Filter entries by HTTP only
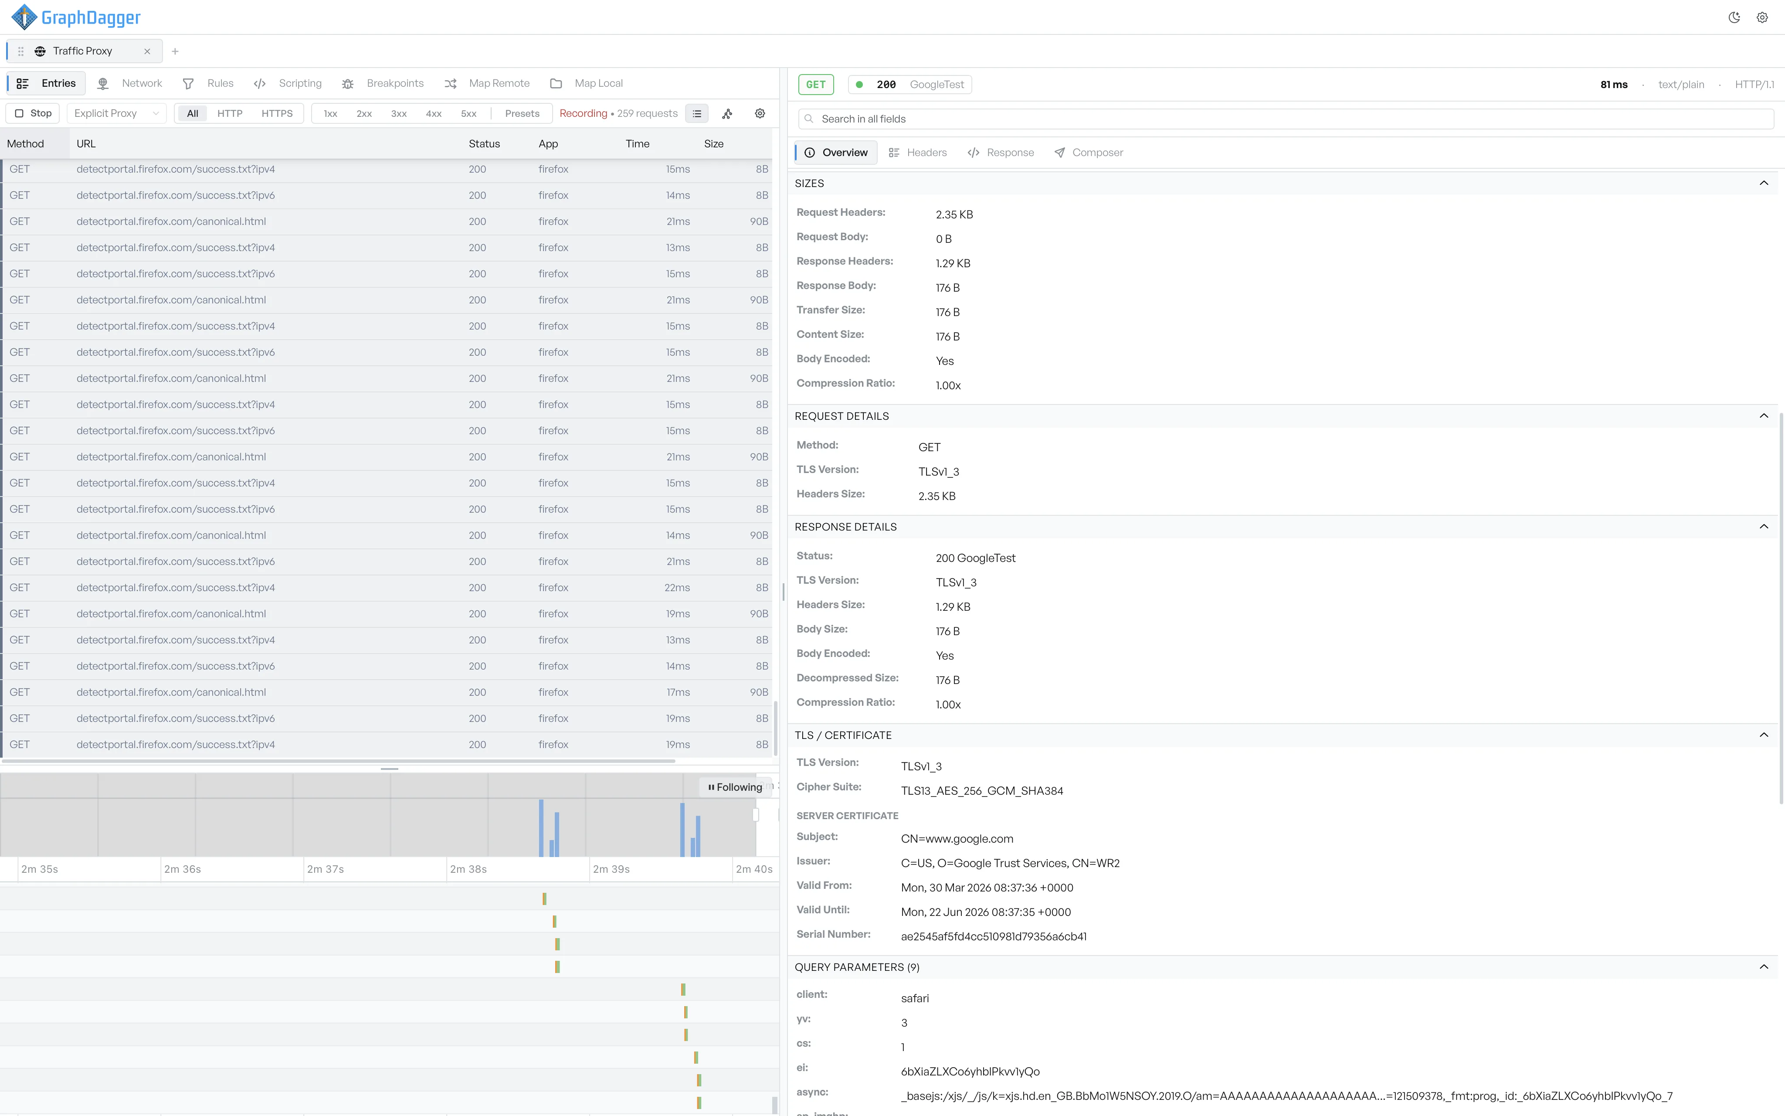Viewport: 1785px width, 1116px height. [230, 113]
